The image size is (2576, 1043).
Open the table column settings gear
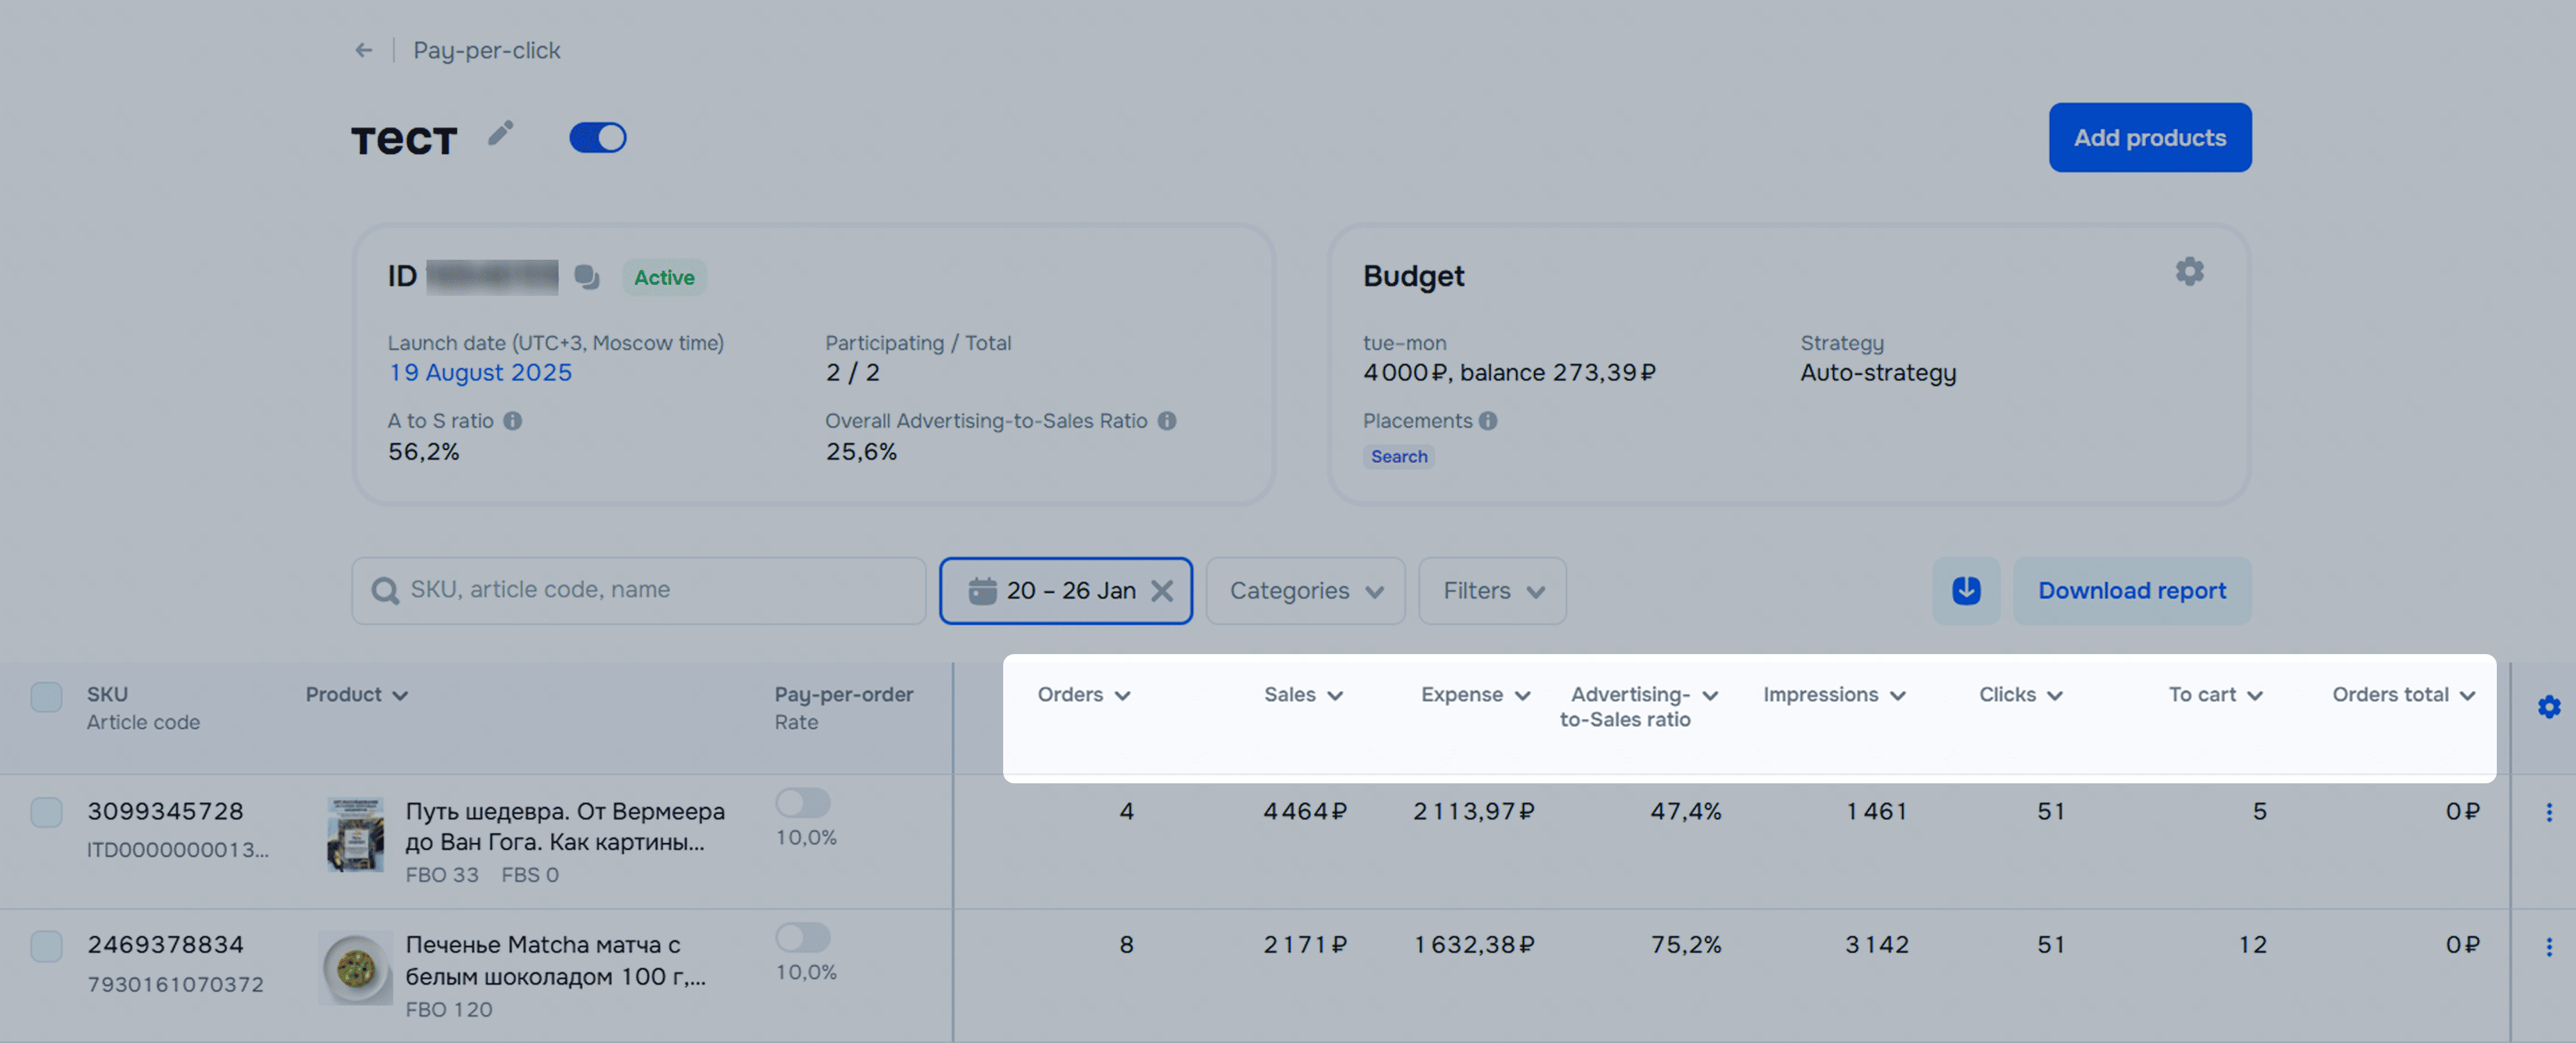pos(2548,707)
